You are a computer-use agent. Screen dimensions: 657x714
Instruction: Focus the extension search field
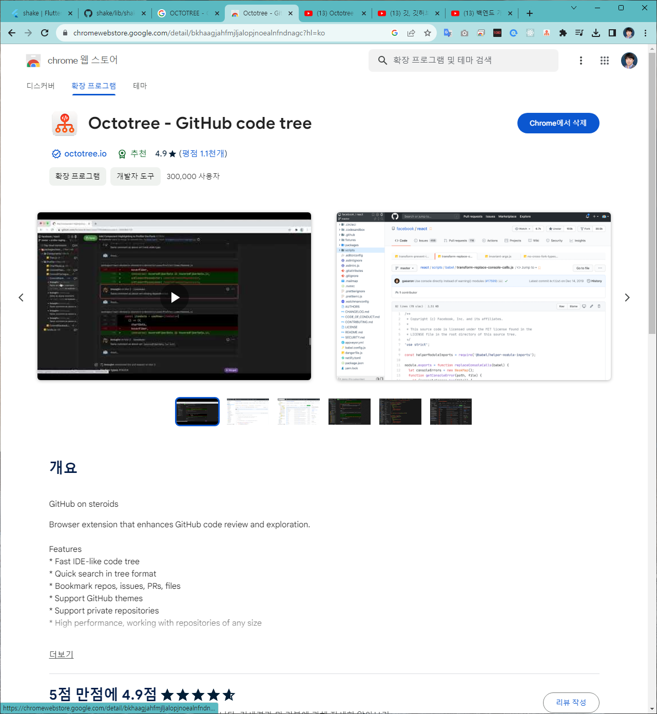point(463,61)
